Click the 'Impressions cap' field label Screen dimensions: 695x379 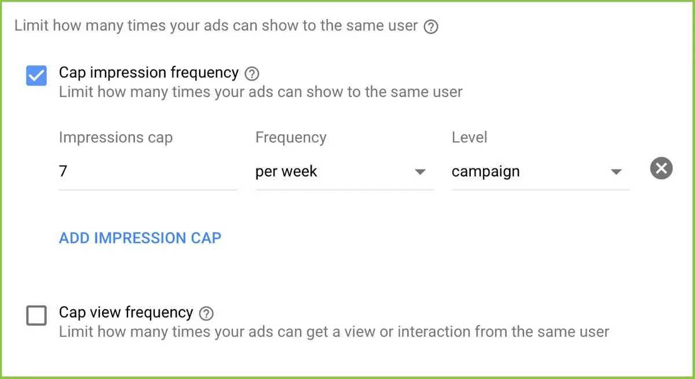click(x=116, y=138)
